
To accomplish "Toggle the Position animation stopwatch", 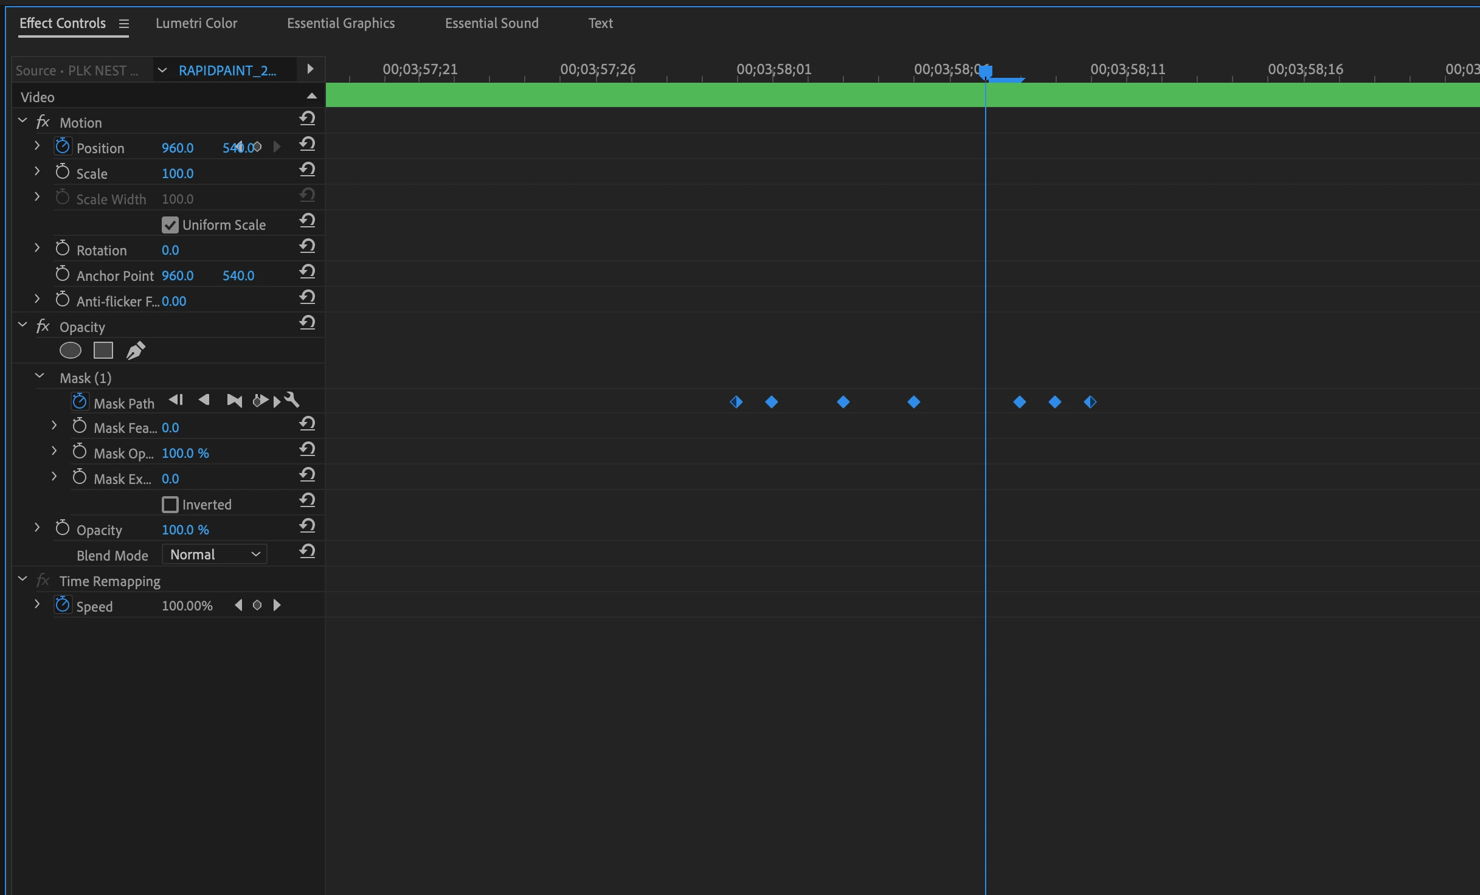I will (x=63, y=147).
